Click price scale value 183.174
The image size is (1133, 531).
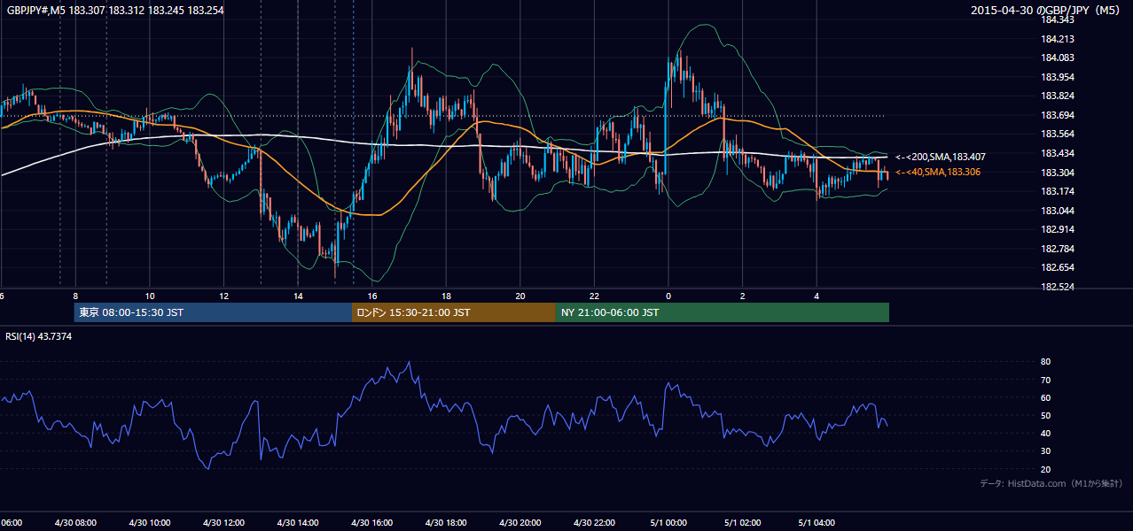(1057, 191)
